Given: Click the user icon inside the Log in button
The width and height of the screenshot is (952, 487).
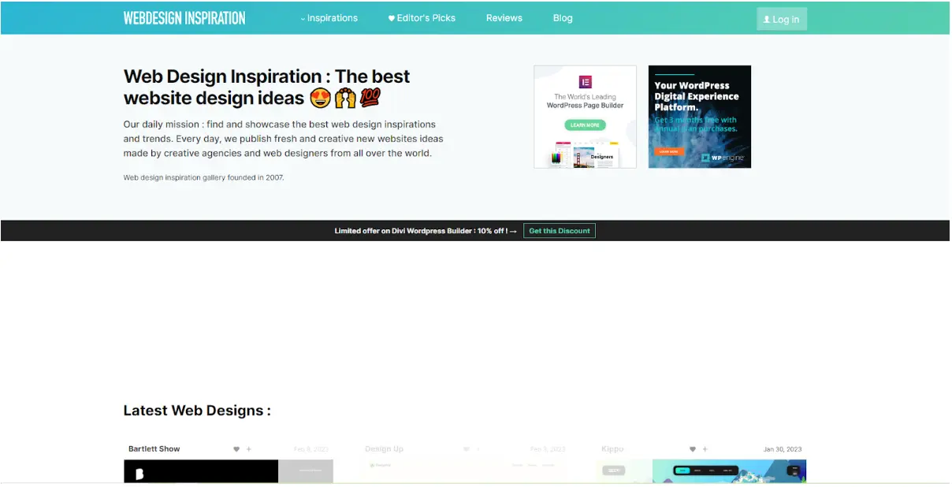Looking at the screenshot, I should click(x=765, y=19).
